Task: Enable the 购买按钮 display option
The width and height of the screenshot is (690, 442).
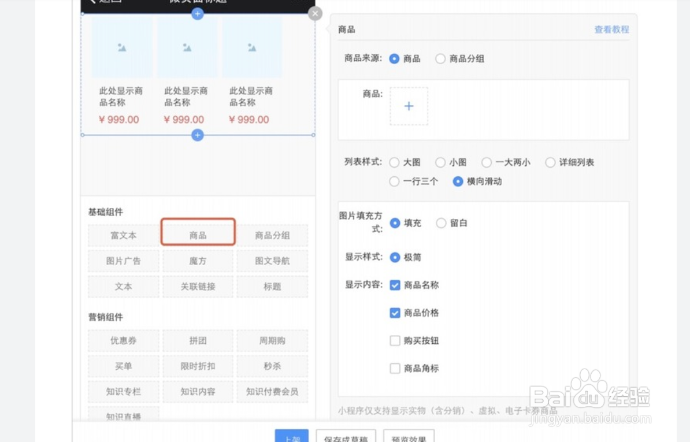Action: pos(395,340)
